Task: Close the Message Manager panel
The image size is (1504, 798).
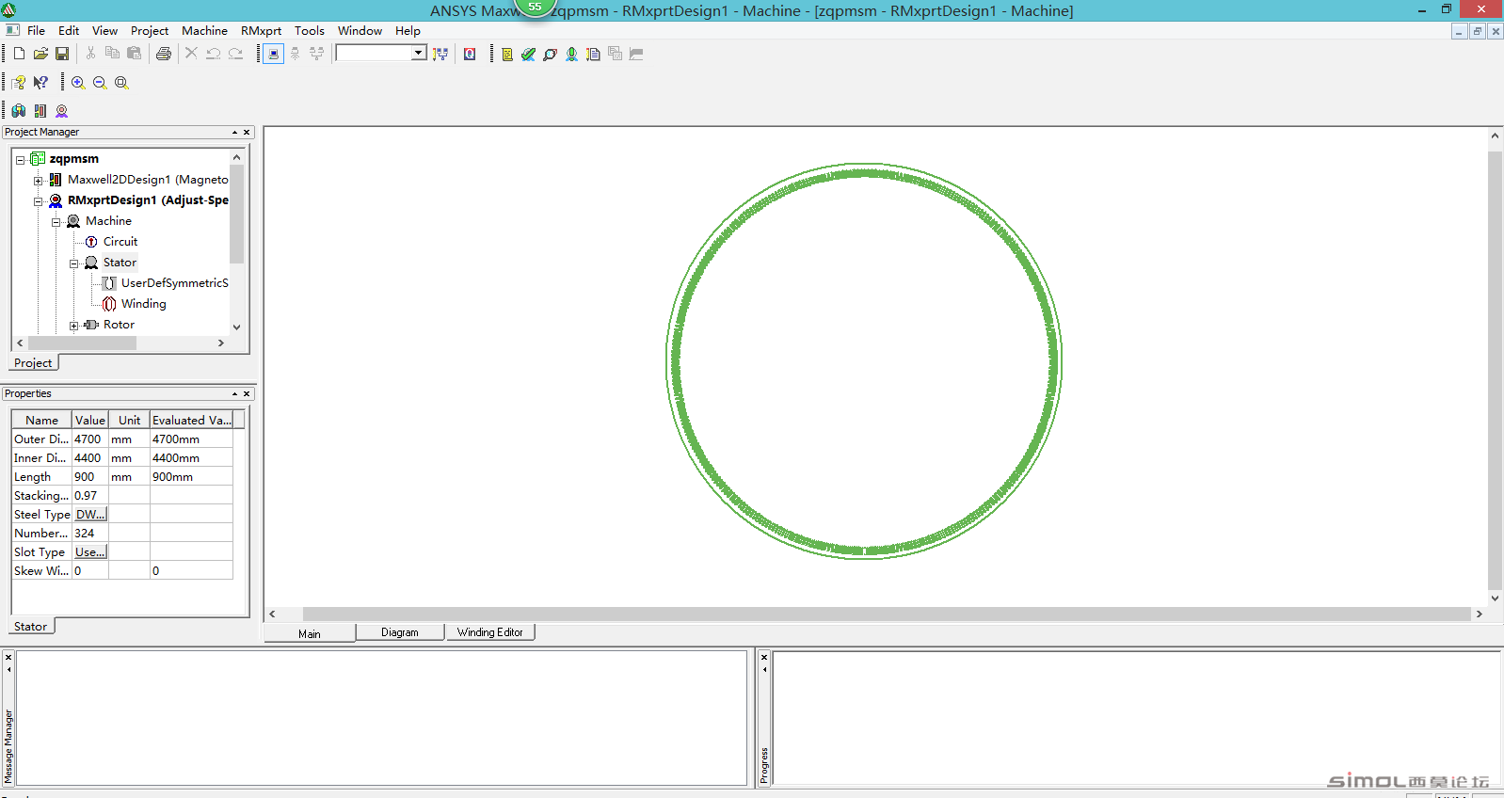Action: point(8,657)
